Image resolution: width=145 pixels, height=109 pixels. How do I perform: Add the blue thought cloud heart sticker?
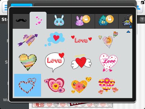[54, 39]
